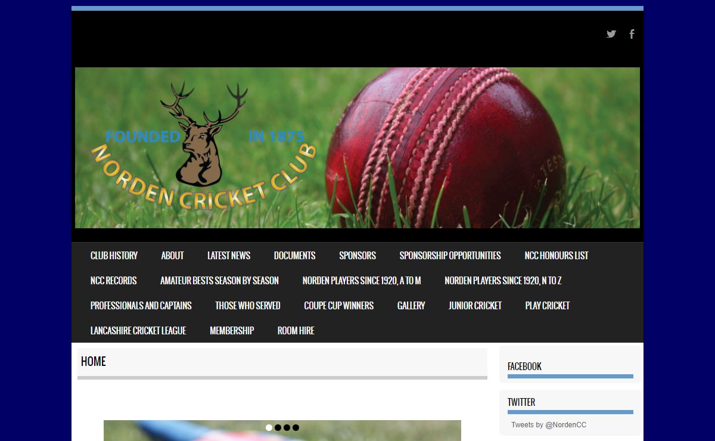Click the FACEBOOK widget heading
The height and width of the screenshot is (441, 715).
tap(524, 367)
